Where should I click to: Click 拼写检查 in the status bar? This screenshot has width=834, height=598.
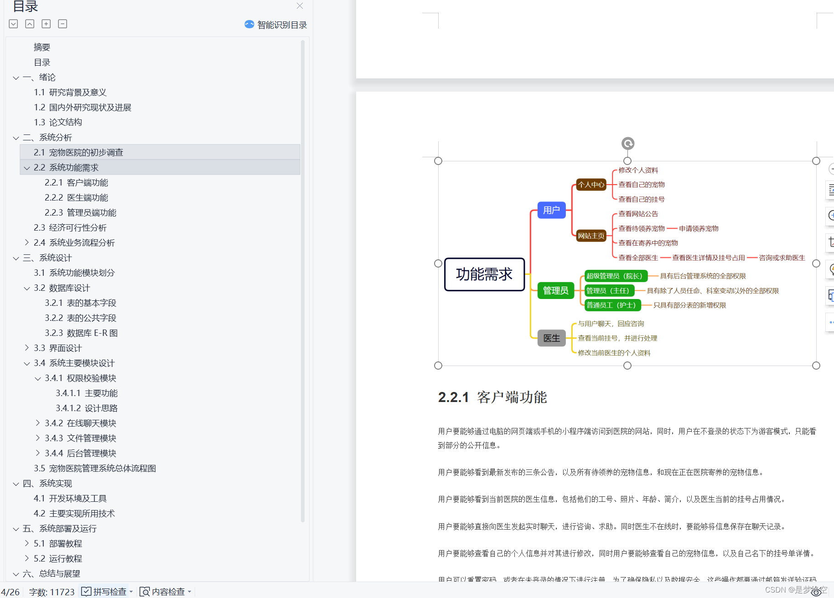coord(104,592)
